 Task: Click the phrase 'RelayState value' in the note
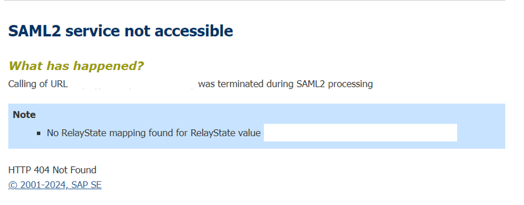225,133
